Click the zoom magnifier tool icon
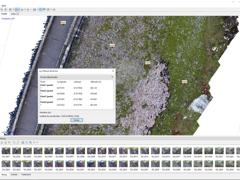 pos(2,10)
